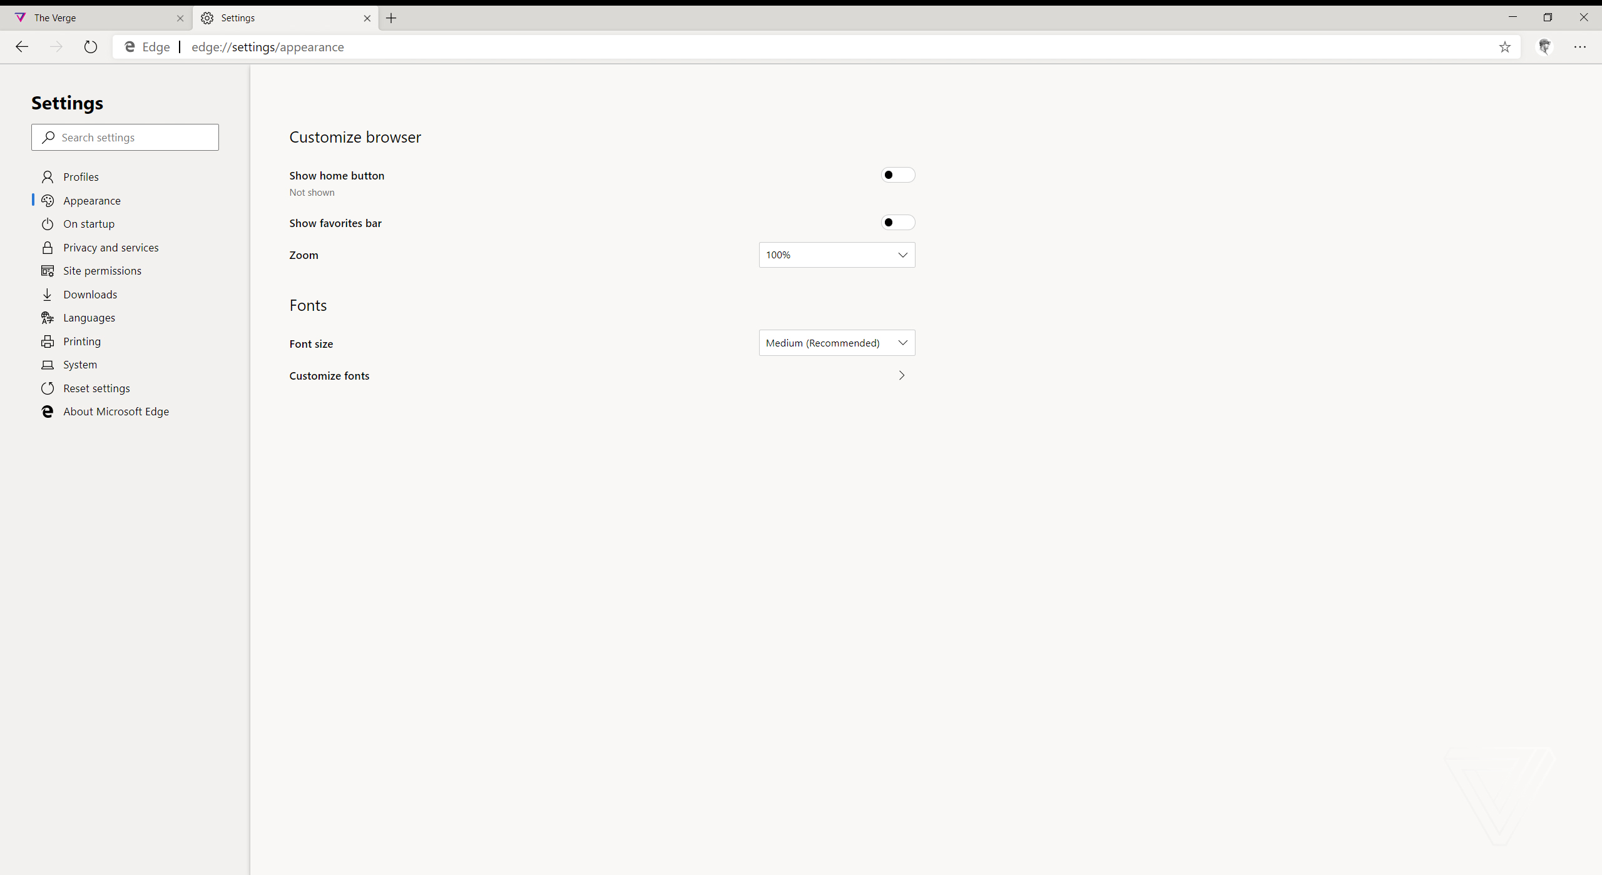Click the Downloads icon in sidebar
Viewport: 1602px width, 875px height.
click(48, 294)
